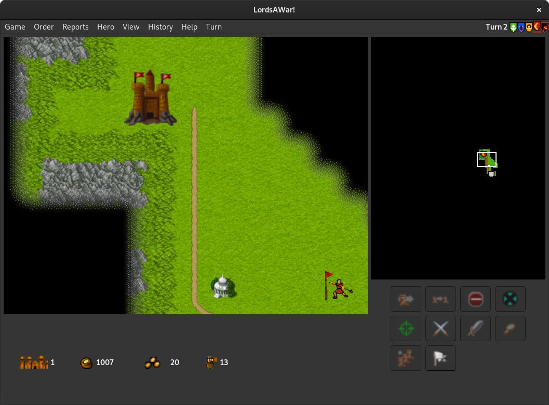The width and height of the screenshot is (549, 405).
Task: Open the Reports menu
Action: [75, 27]
